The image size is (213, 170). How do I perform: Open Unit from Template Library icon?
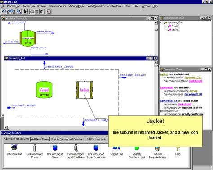(157, 148)
